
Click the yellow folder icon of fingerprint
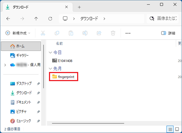pyautogui.click(x=54, y=76)
